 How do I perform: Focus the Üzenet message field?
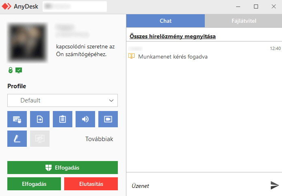pyautogui.click(x=197, y=186)
